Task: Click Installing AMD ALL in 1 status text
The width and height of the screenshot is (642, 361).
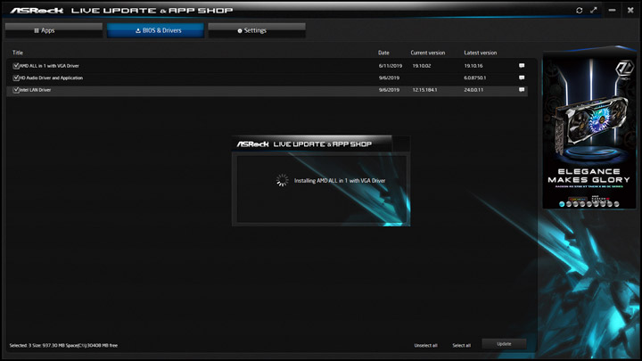Action: click(x=340, y=180)
